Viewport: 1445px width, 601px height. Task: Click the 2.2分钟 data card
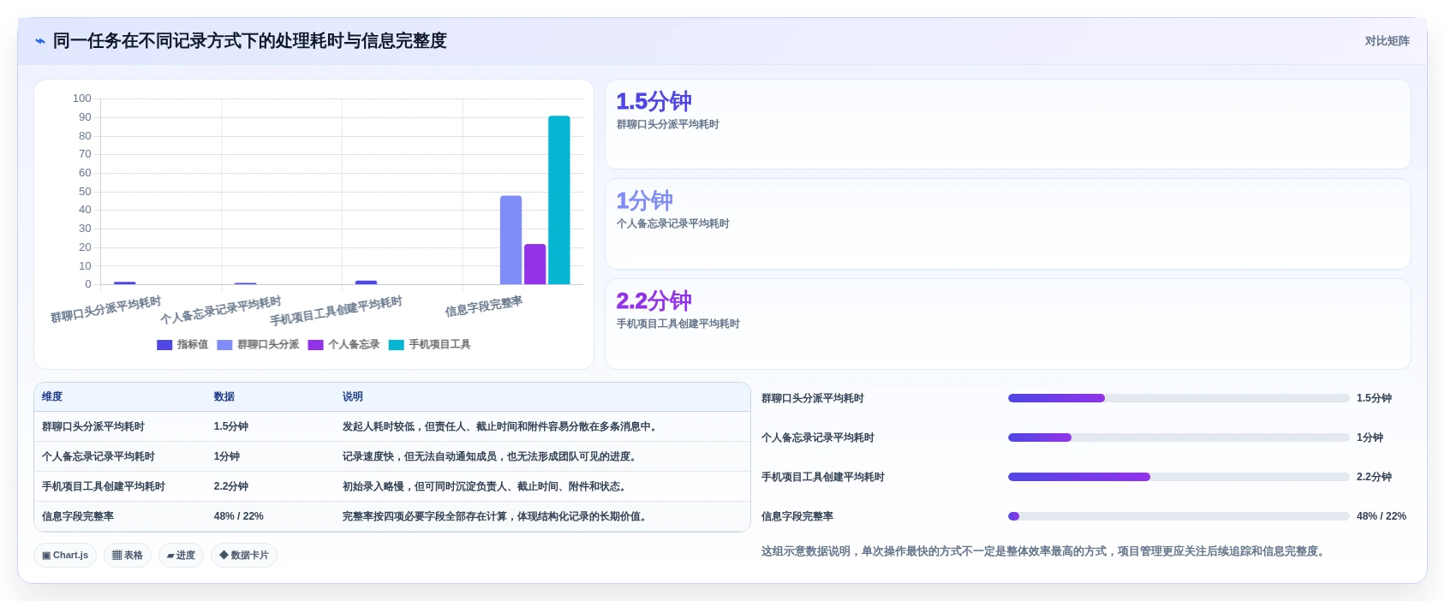[x=1008, y=324]
